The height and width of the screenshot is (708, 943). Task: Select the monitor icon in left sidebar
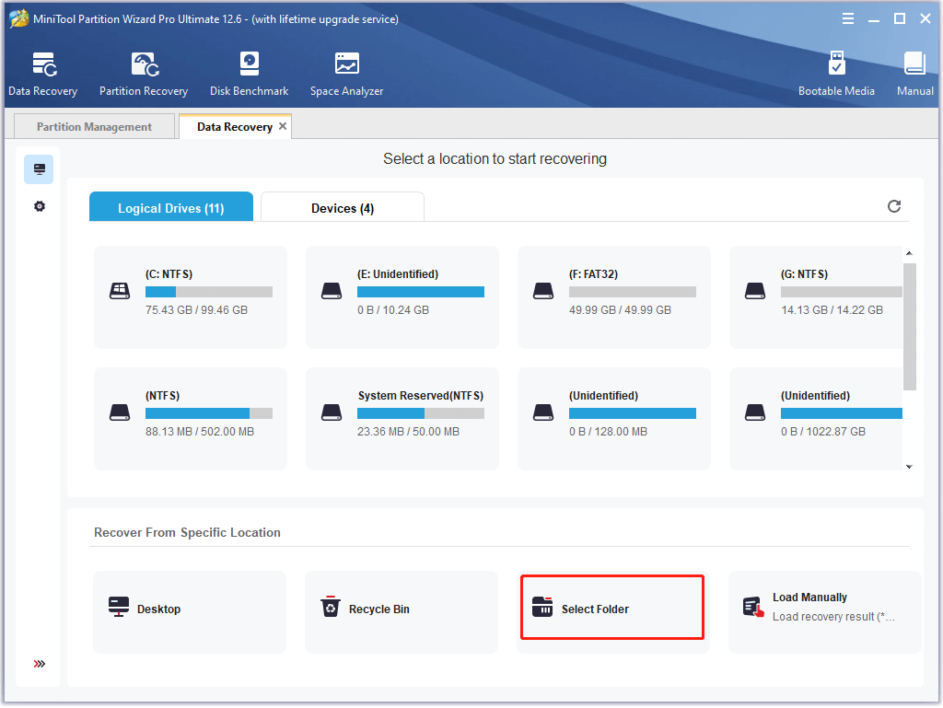[39, 169]
